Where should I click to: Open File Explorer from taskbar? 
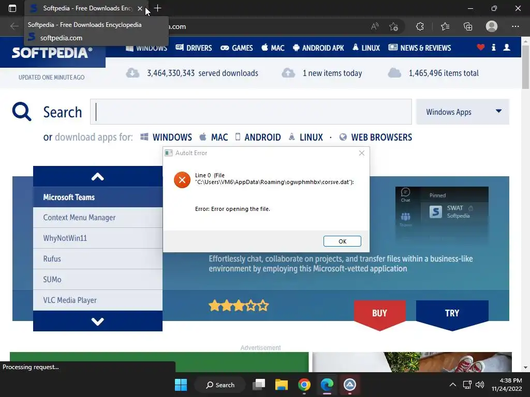click(281, 385)
